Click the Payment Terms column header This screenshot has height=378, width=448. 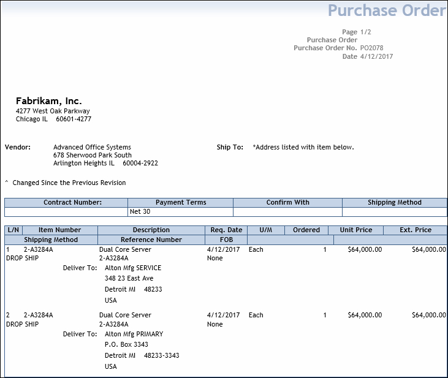click(x=181, y=203)
